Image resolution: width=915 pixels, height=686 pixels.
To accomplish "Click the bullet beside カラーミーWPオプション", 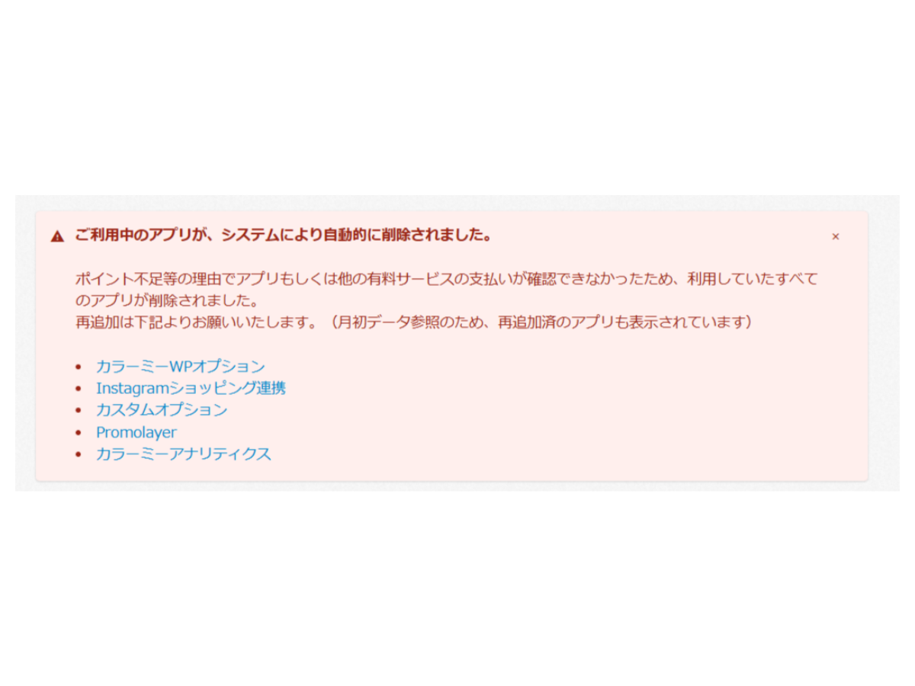I will [x=79, y=367].
